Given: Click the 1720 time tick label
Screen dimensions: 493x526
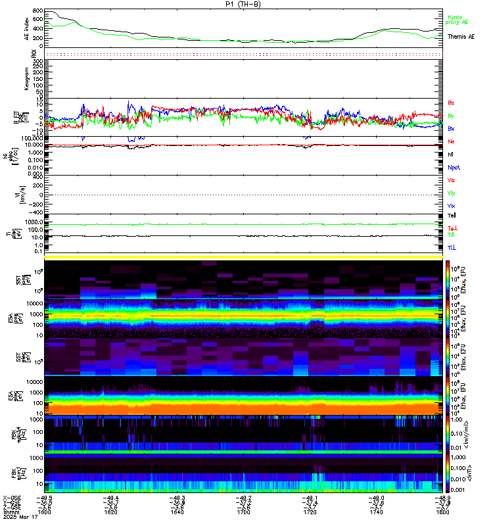Looking at the screenshot, I should pyautogui.click(x=310, y=512).
